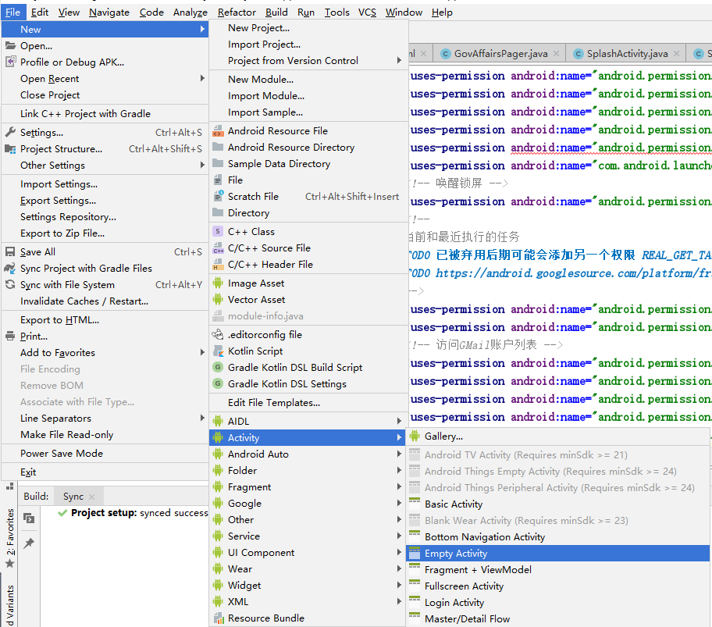The image size is (712, 627).
Task: Click the C/C++ Source File icon
Action: 218,248
